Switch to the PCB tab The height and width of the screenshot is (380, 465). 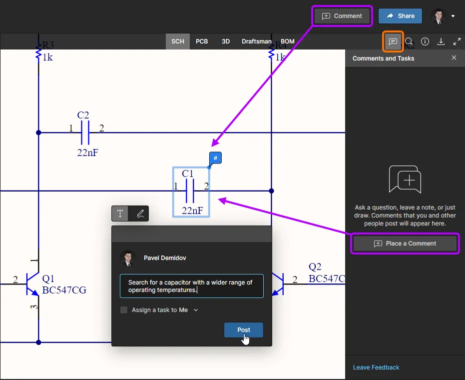202,41
